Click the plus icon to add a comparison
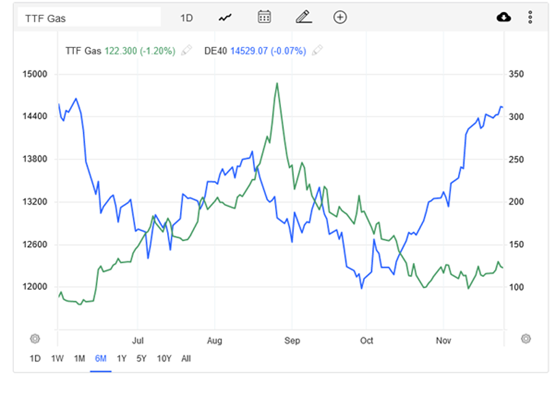The height and width of the screenshot is (395, 556). [340, 17]
